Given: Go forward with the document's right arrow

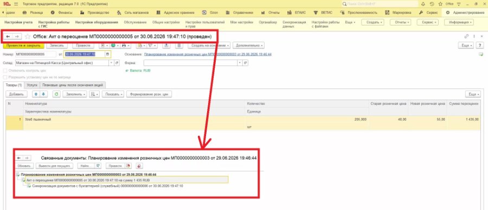Looking at the screenshot, I should pyautogui.click(x=17, y=37).
